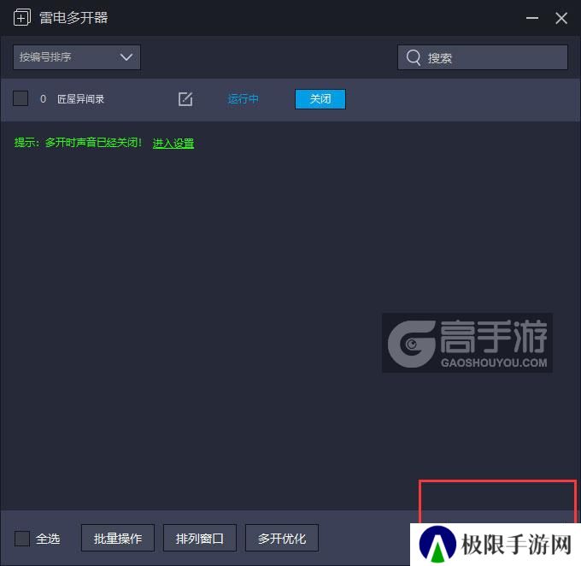Viewport: 581px width, 566px height.
Task: Click the 关闭 button for 匠屋异闻录
Action: point(320,99)
